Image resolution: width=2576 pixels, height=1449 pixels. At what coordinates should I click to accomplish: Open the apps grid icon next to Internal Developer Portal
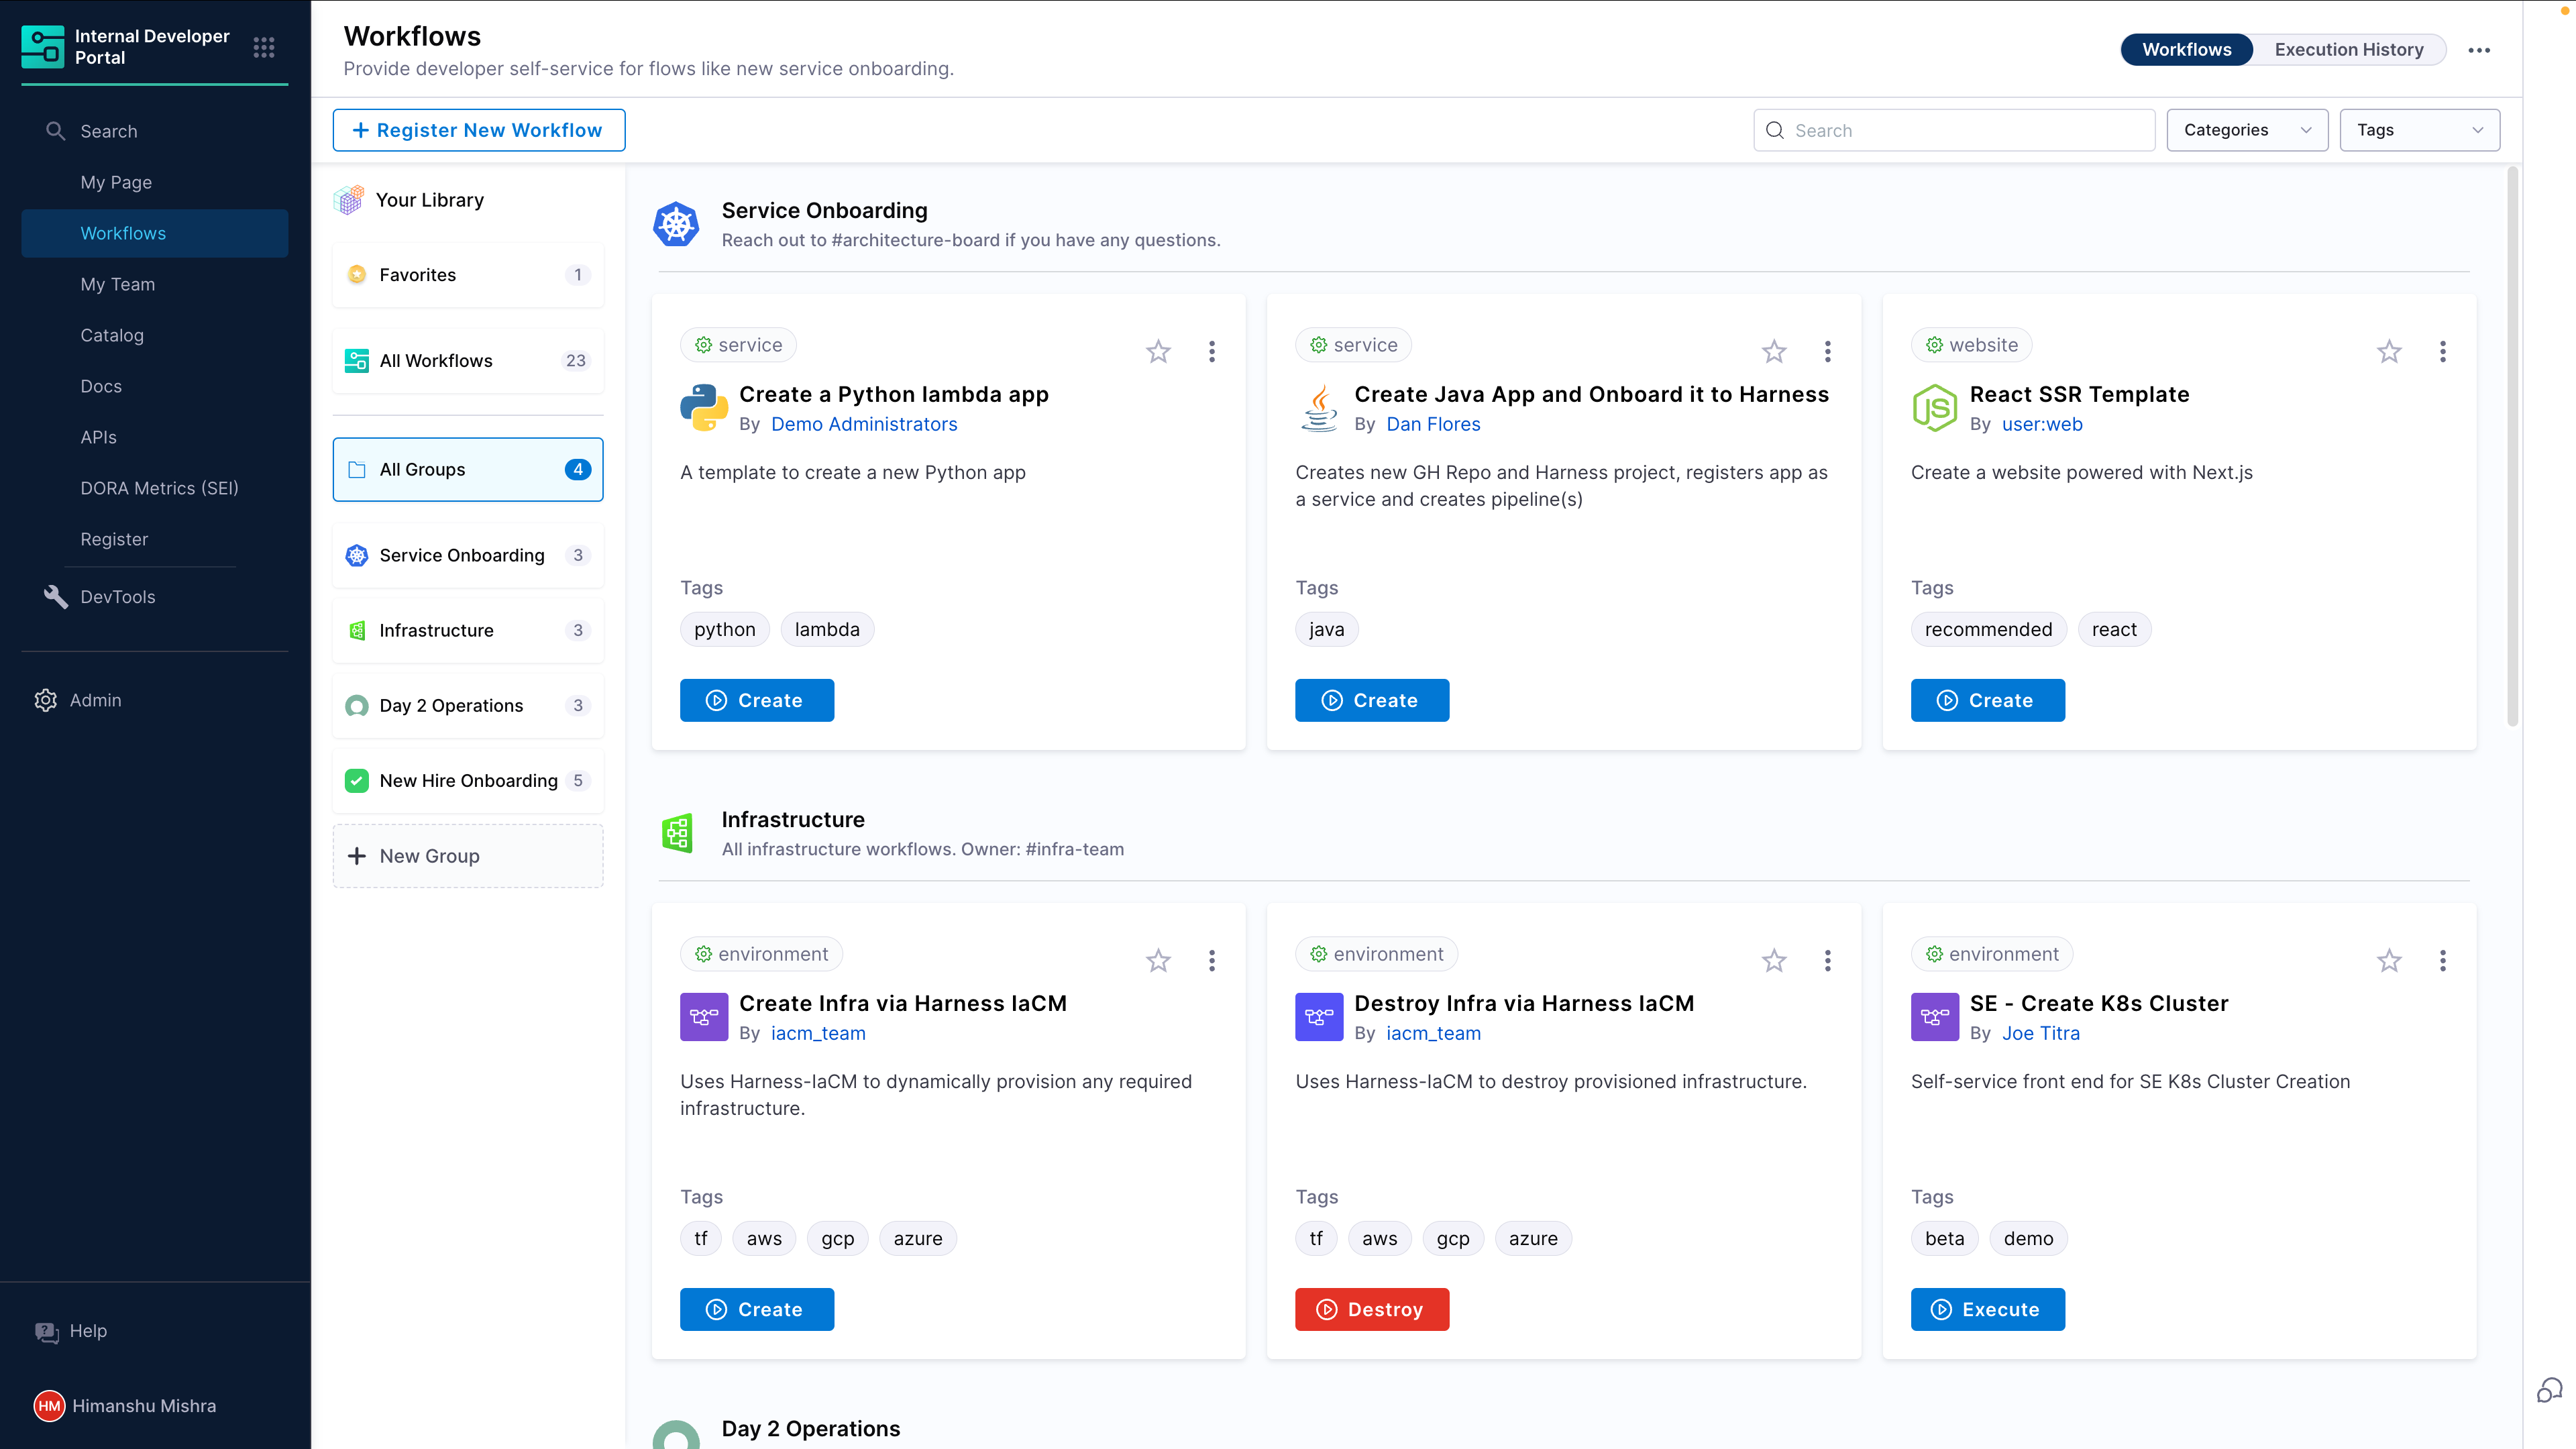tap(264, 47)
